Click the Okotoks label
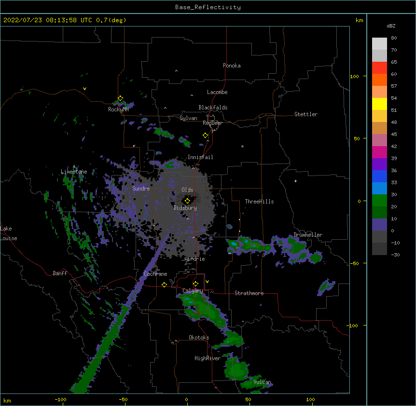Image resolution: width=416 pixels, height=406 pixels. [x=199, y=338]
